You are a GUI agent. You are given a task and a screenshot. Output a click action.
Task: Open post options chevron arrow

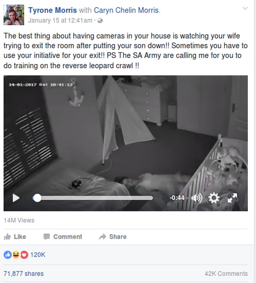point(245,8)
